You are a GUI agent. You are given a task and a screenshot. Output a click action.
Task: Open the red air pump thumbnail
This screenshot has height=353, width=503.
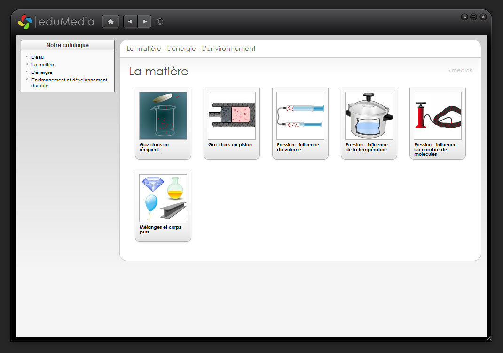(x=437, y=116)
